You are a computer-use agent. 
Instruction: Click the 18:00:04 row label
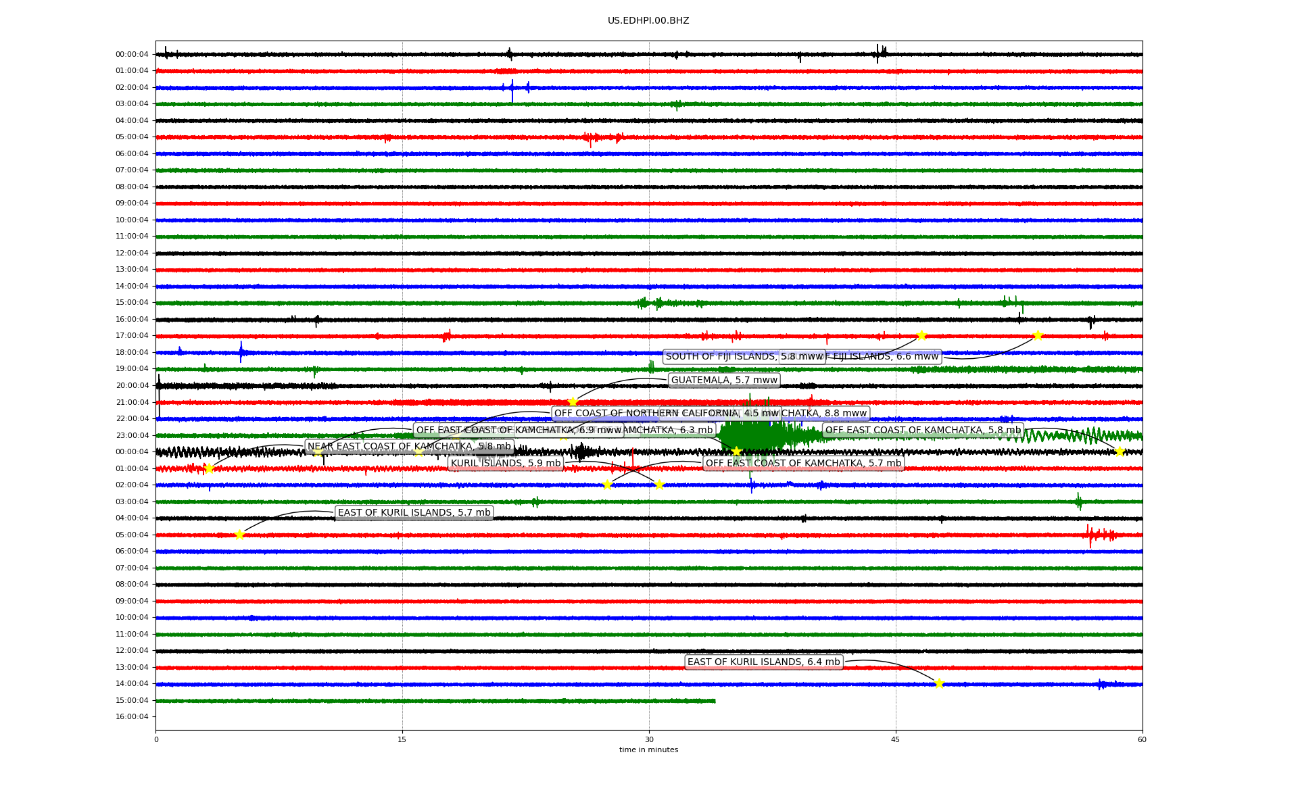click(x=132, y=353)
